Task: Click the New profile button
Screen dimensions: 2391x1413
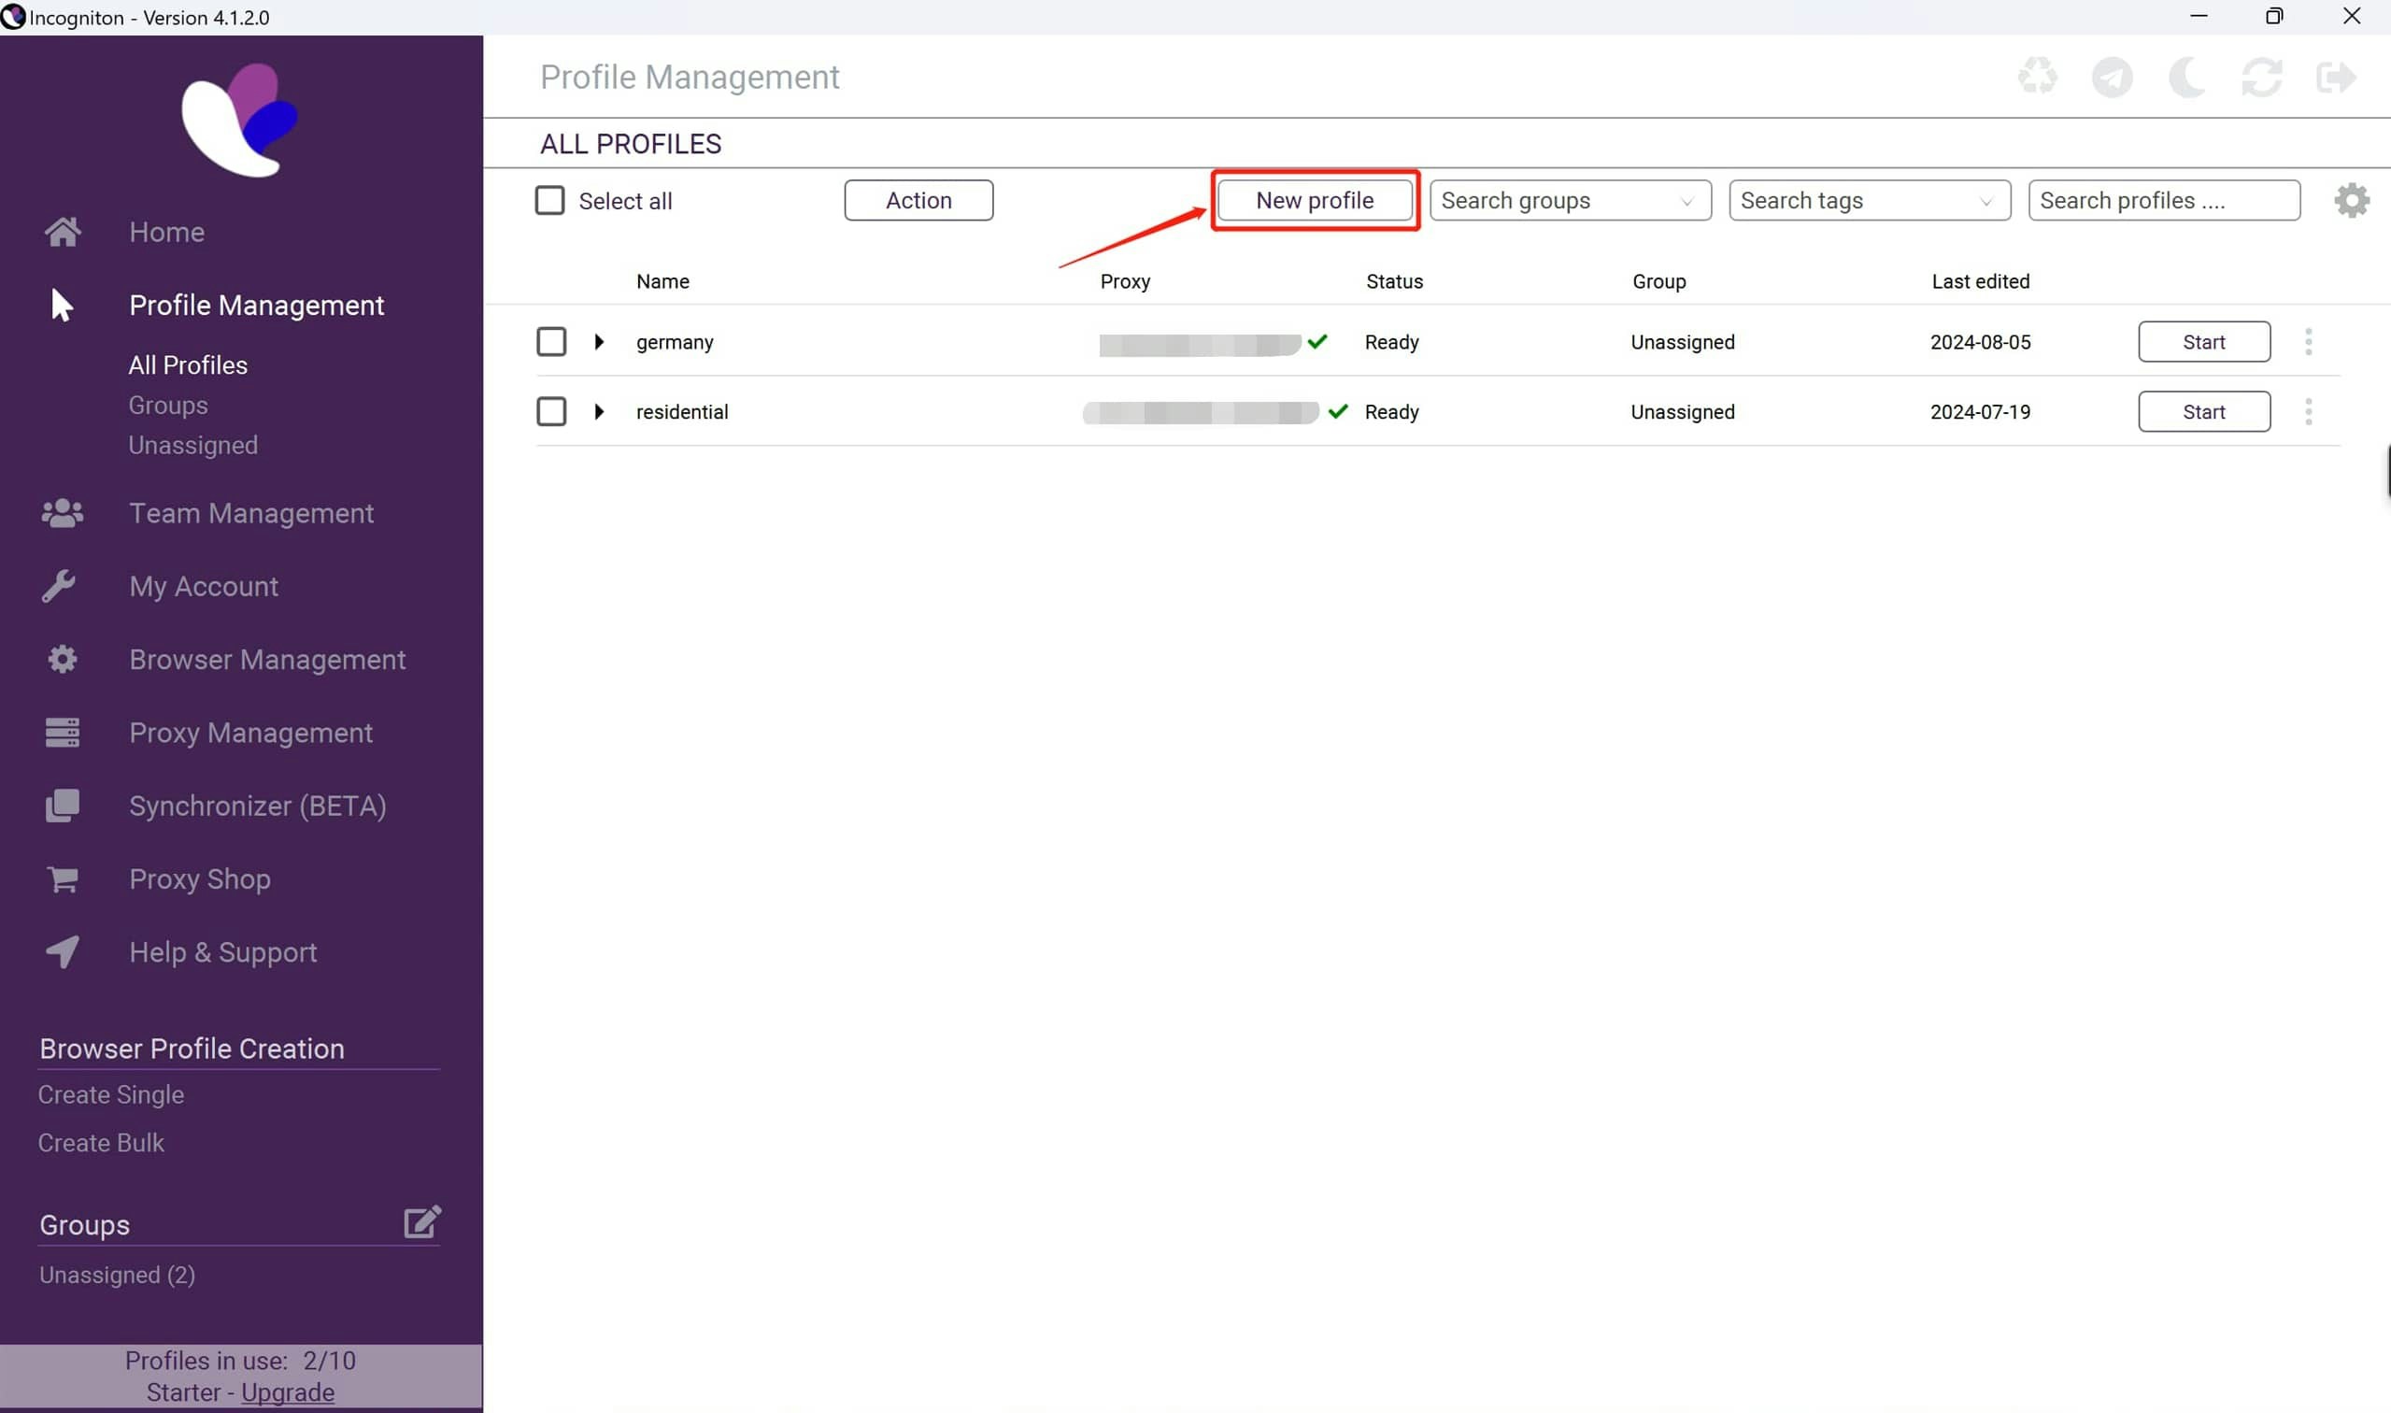Action: point(1315,201)
